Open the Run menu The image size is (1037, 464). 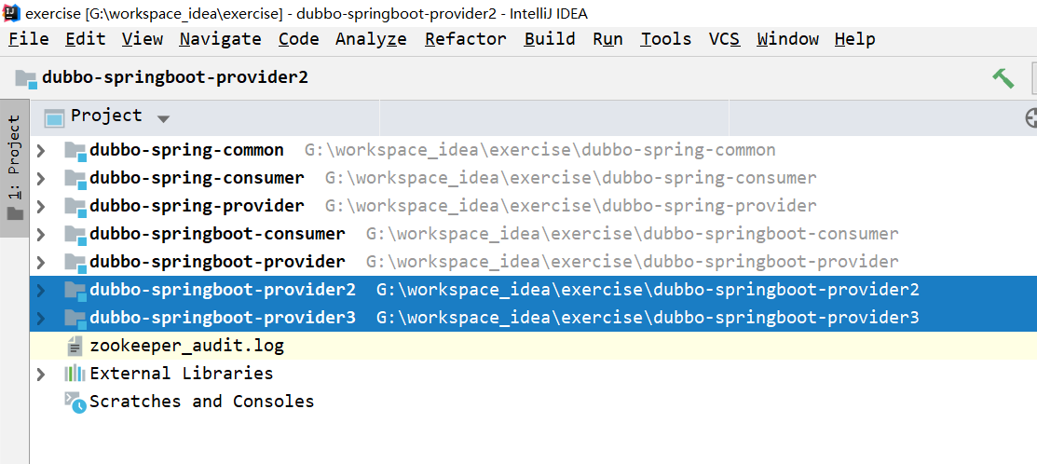point(607,40)
